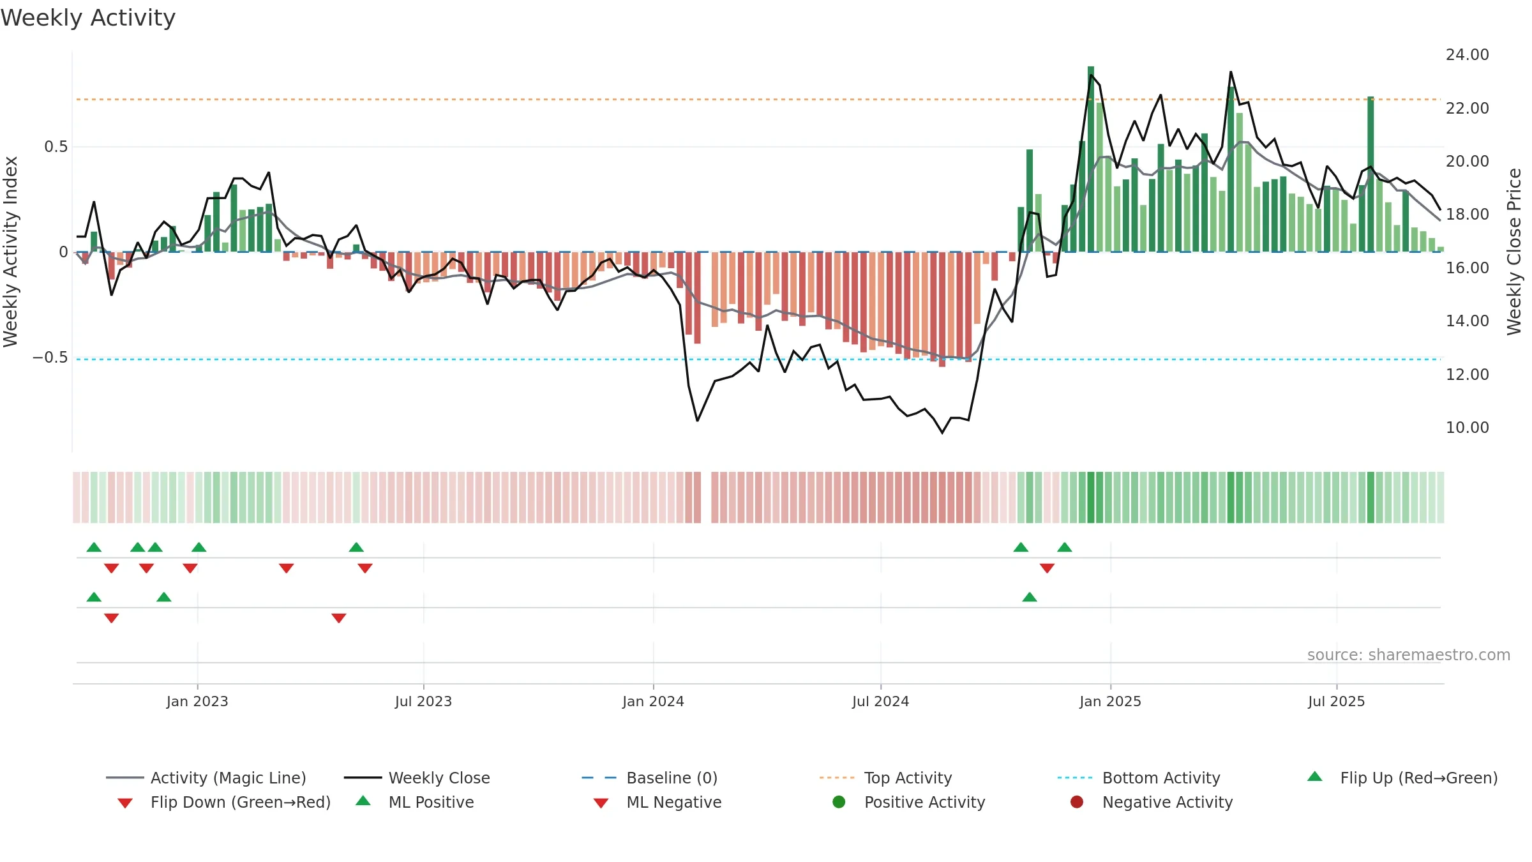Toggle the ML Positive legend entry
The height and width of the screenshot is (862, 1532).
pos(415,802)
